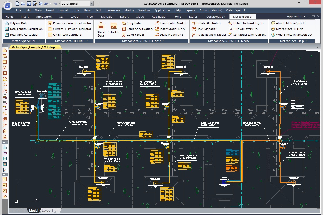Click Isolate Network Layers
This screenshot has width=323, height=215.
point(248,23)
